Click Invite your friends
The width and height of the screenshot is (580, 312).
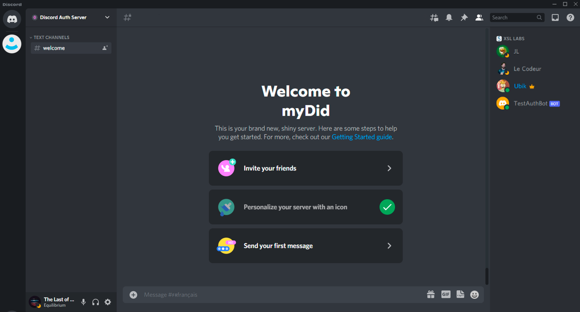[305, 168]
